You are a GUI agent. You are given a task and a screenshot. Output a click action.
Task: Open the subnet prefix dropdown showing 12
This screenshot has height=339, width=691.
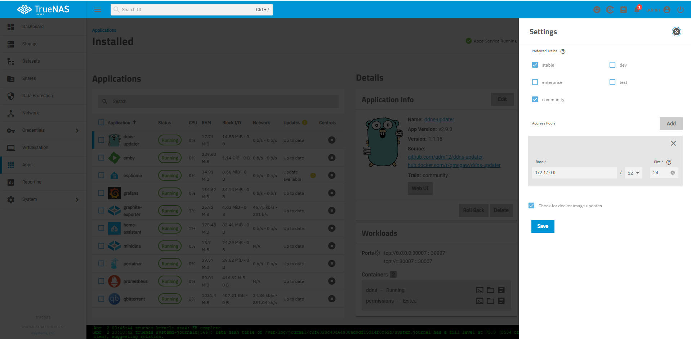[633, 173]
